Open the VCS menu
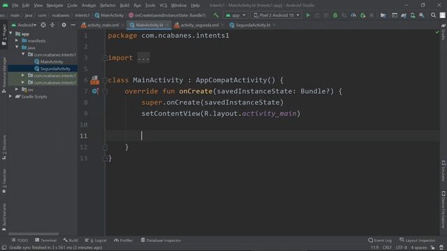 [163, 6]
